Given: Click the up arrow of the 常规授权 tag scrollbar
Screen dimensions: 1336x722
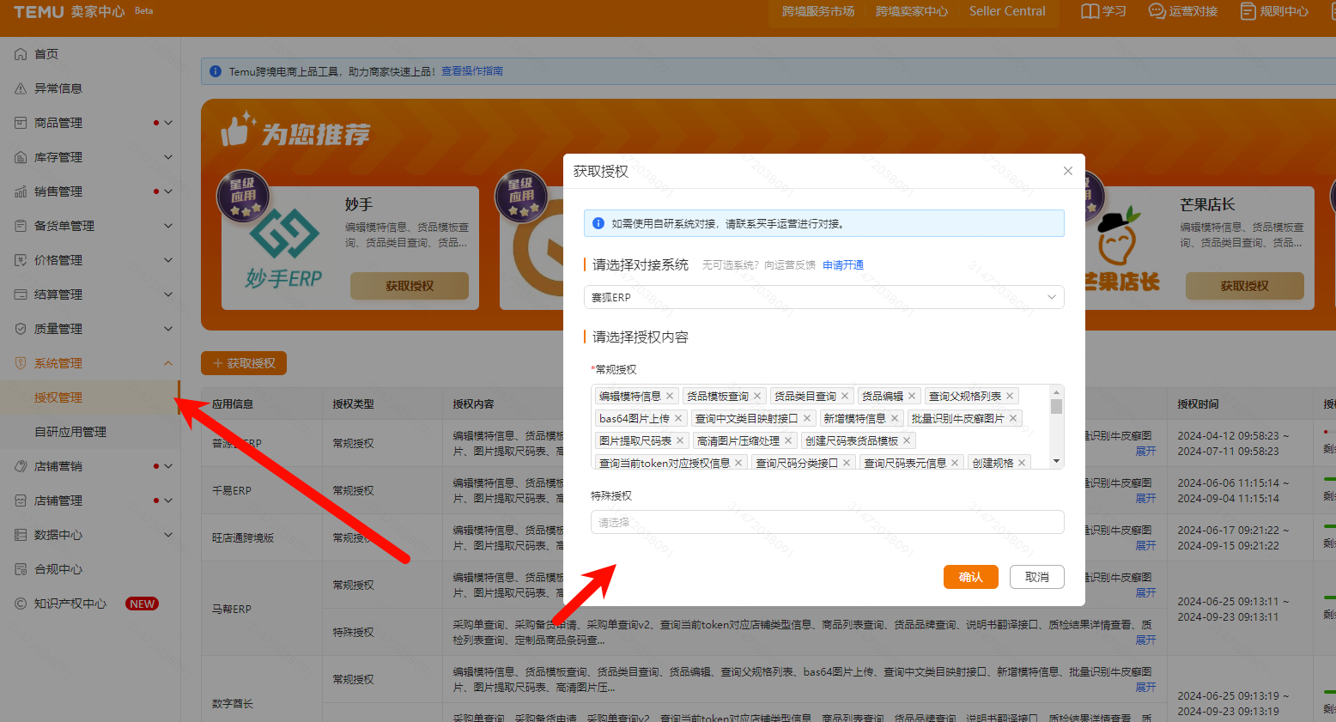Looking at the screenshot, I should coord(1057,391).
